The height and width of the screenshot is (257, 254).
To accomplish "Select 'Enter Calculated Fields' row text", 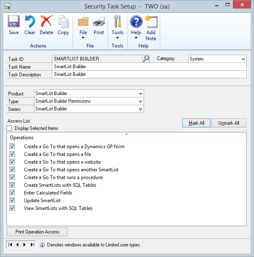I will (48, 193).
